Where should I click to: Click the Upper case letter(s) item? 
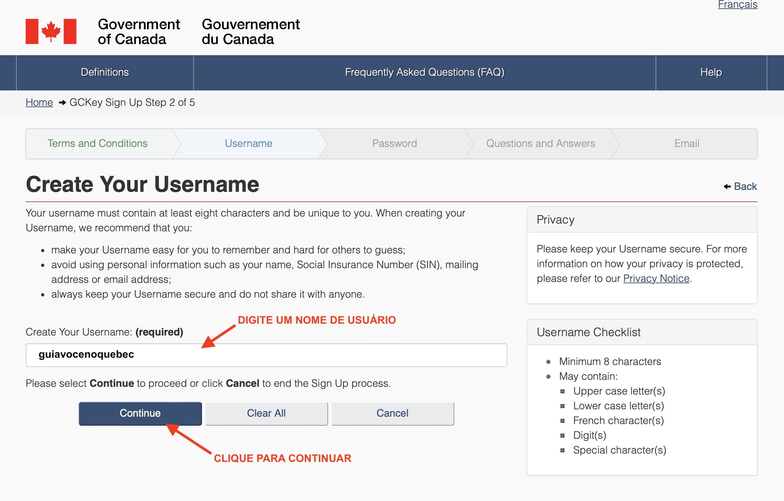click(x=619, y=391)
